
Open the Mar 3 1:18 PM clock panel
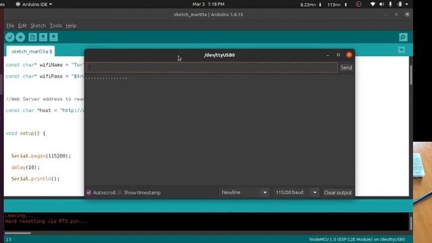209,4
